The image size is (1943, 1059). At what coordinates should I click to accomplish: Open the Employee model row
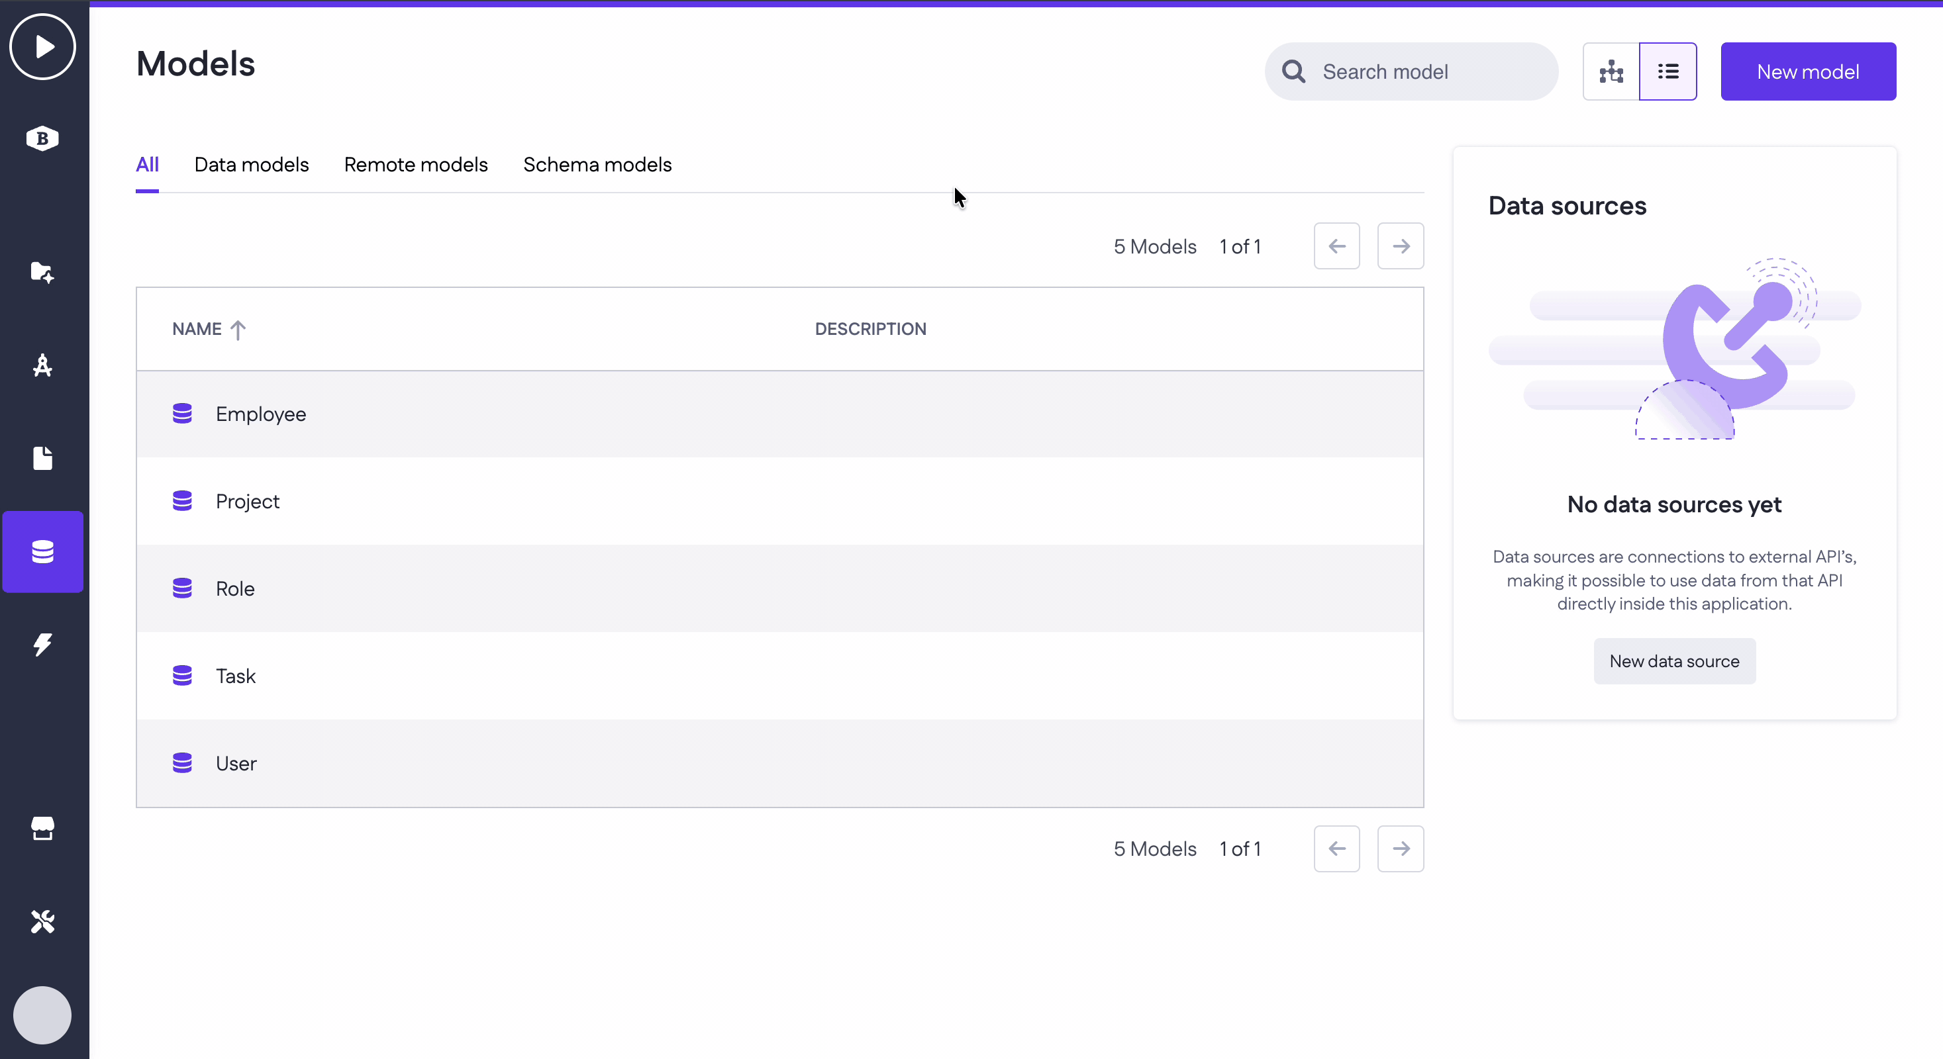(x=261, y=414)
